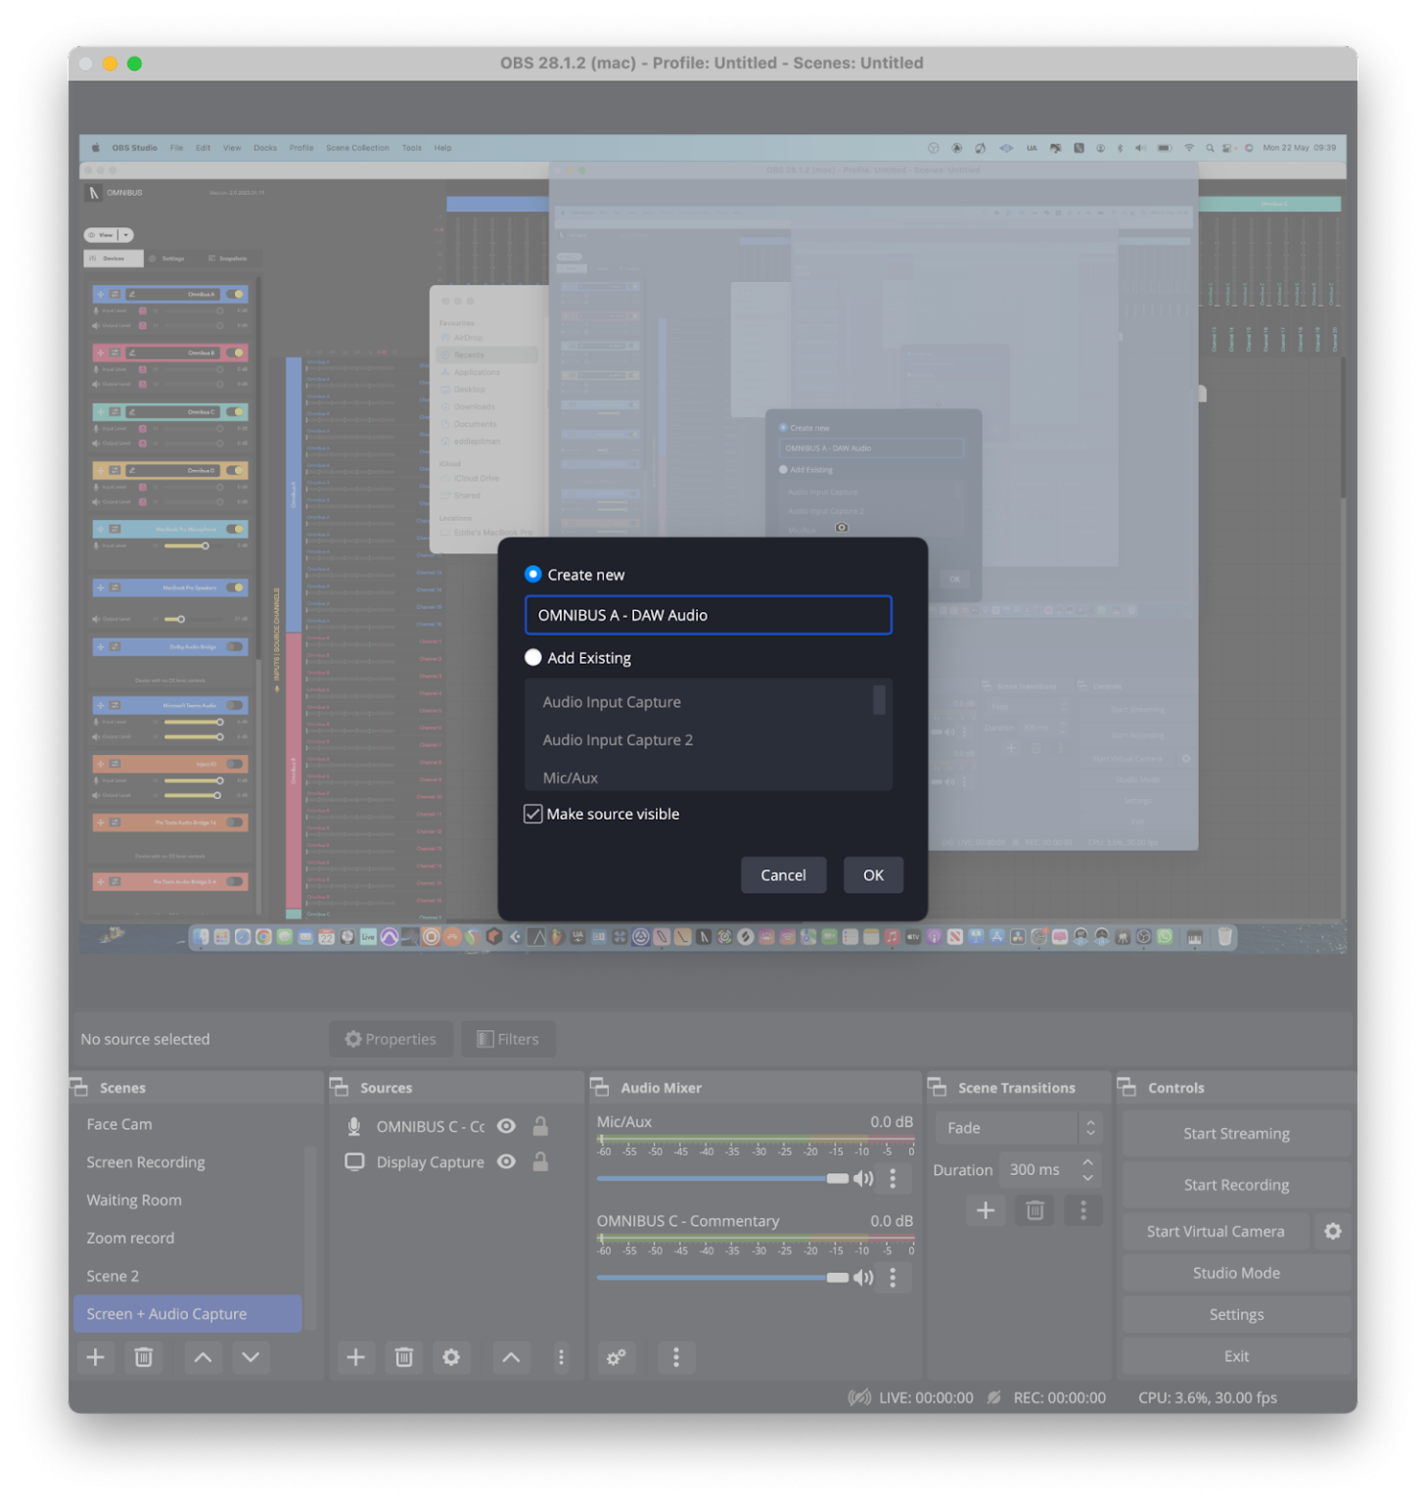1426x1504 pixels.
Task: Hide the OMNIBUS C source with the eye toggle
Action: pos(506,1126)
